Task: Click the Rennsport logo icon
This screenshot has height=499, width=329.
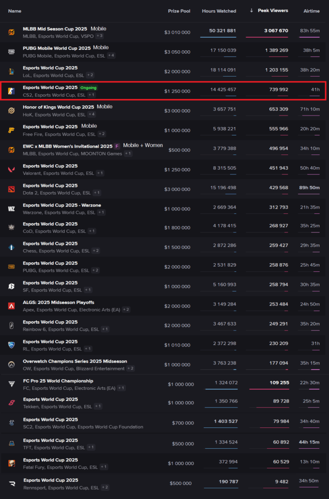Action: click(12, 483)
